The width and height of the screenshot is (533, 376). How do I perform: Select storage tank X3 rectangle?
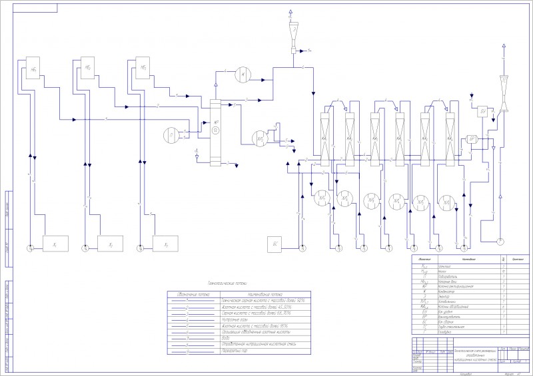coord(165,244)
